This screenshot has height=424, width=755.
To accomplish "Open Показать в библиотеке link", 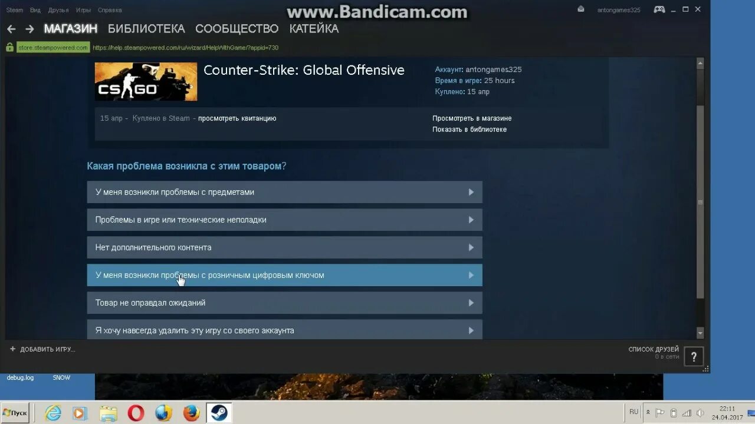I will (x=470, y=130).
